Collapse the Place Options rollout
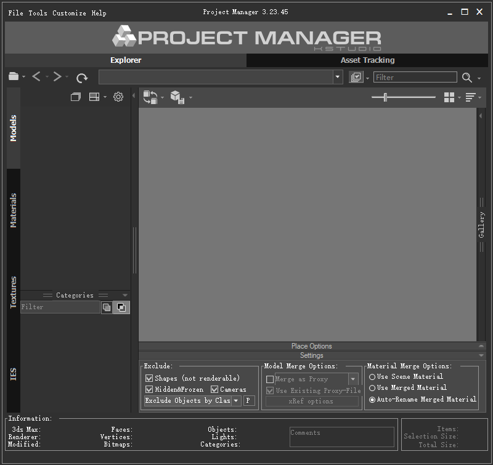This screenshot has width=493, height=465. click(x=481, y=346)
